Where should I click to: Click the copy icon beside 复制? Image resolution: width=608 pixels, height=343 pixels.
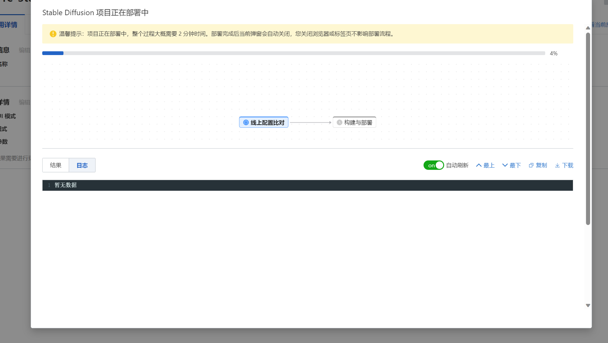pyautogui.click(x=531, y=165)
